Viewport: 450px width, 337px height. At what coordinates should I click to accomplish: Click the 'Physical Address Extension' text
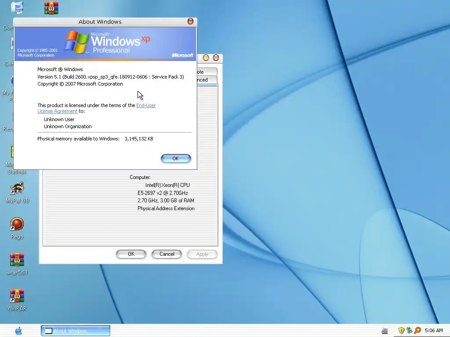[x=166, y=208]
